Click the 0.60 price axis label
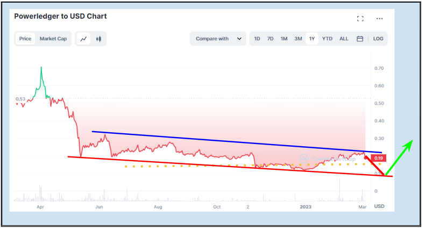The height and width of the screenshot is (230, 425). (379, 86)
